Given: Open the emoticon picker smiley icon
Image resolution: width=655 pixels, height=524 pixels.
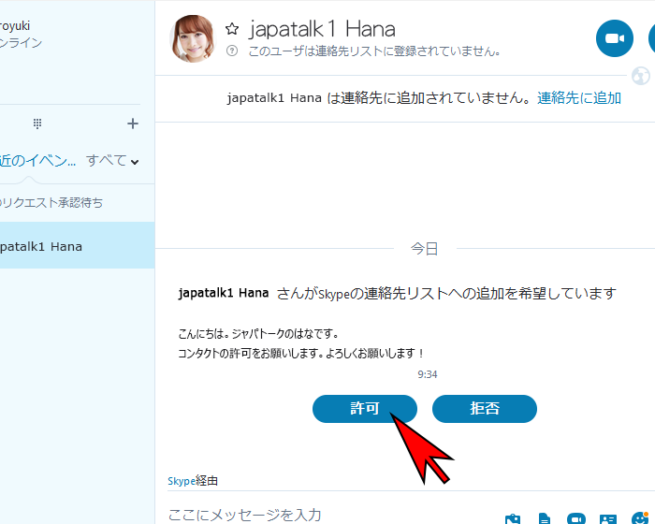Looking at the screenshot, I should [639, 518].
